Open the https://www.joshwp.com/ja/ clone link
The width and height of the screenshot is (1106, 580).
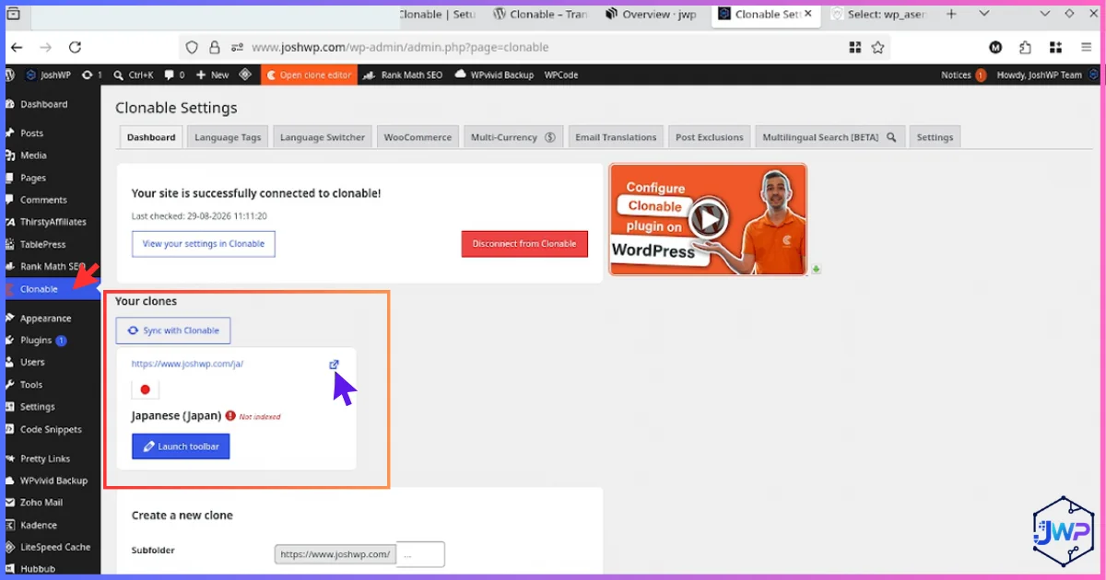pyautogui.click(x=187, y=364)
